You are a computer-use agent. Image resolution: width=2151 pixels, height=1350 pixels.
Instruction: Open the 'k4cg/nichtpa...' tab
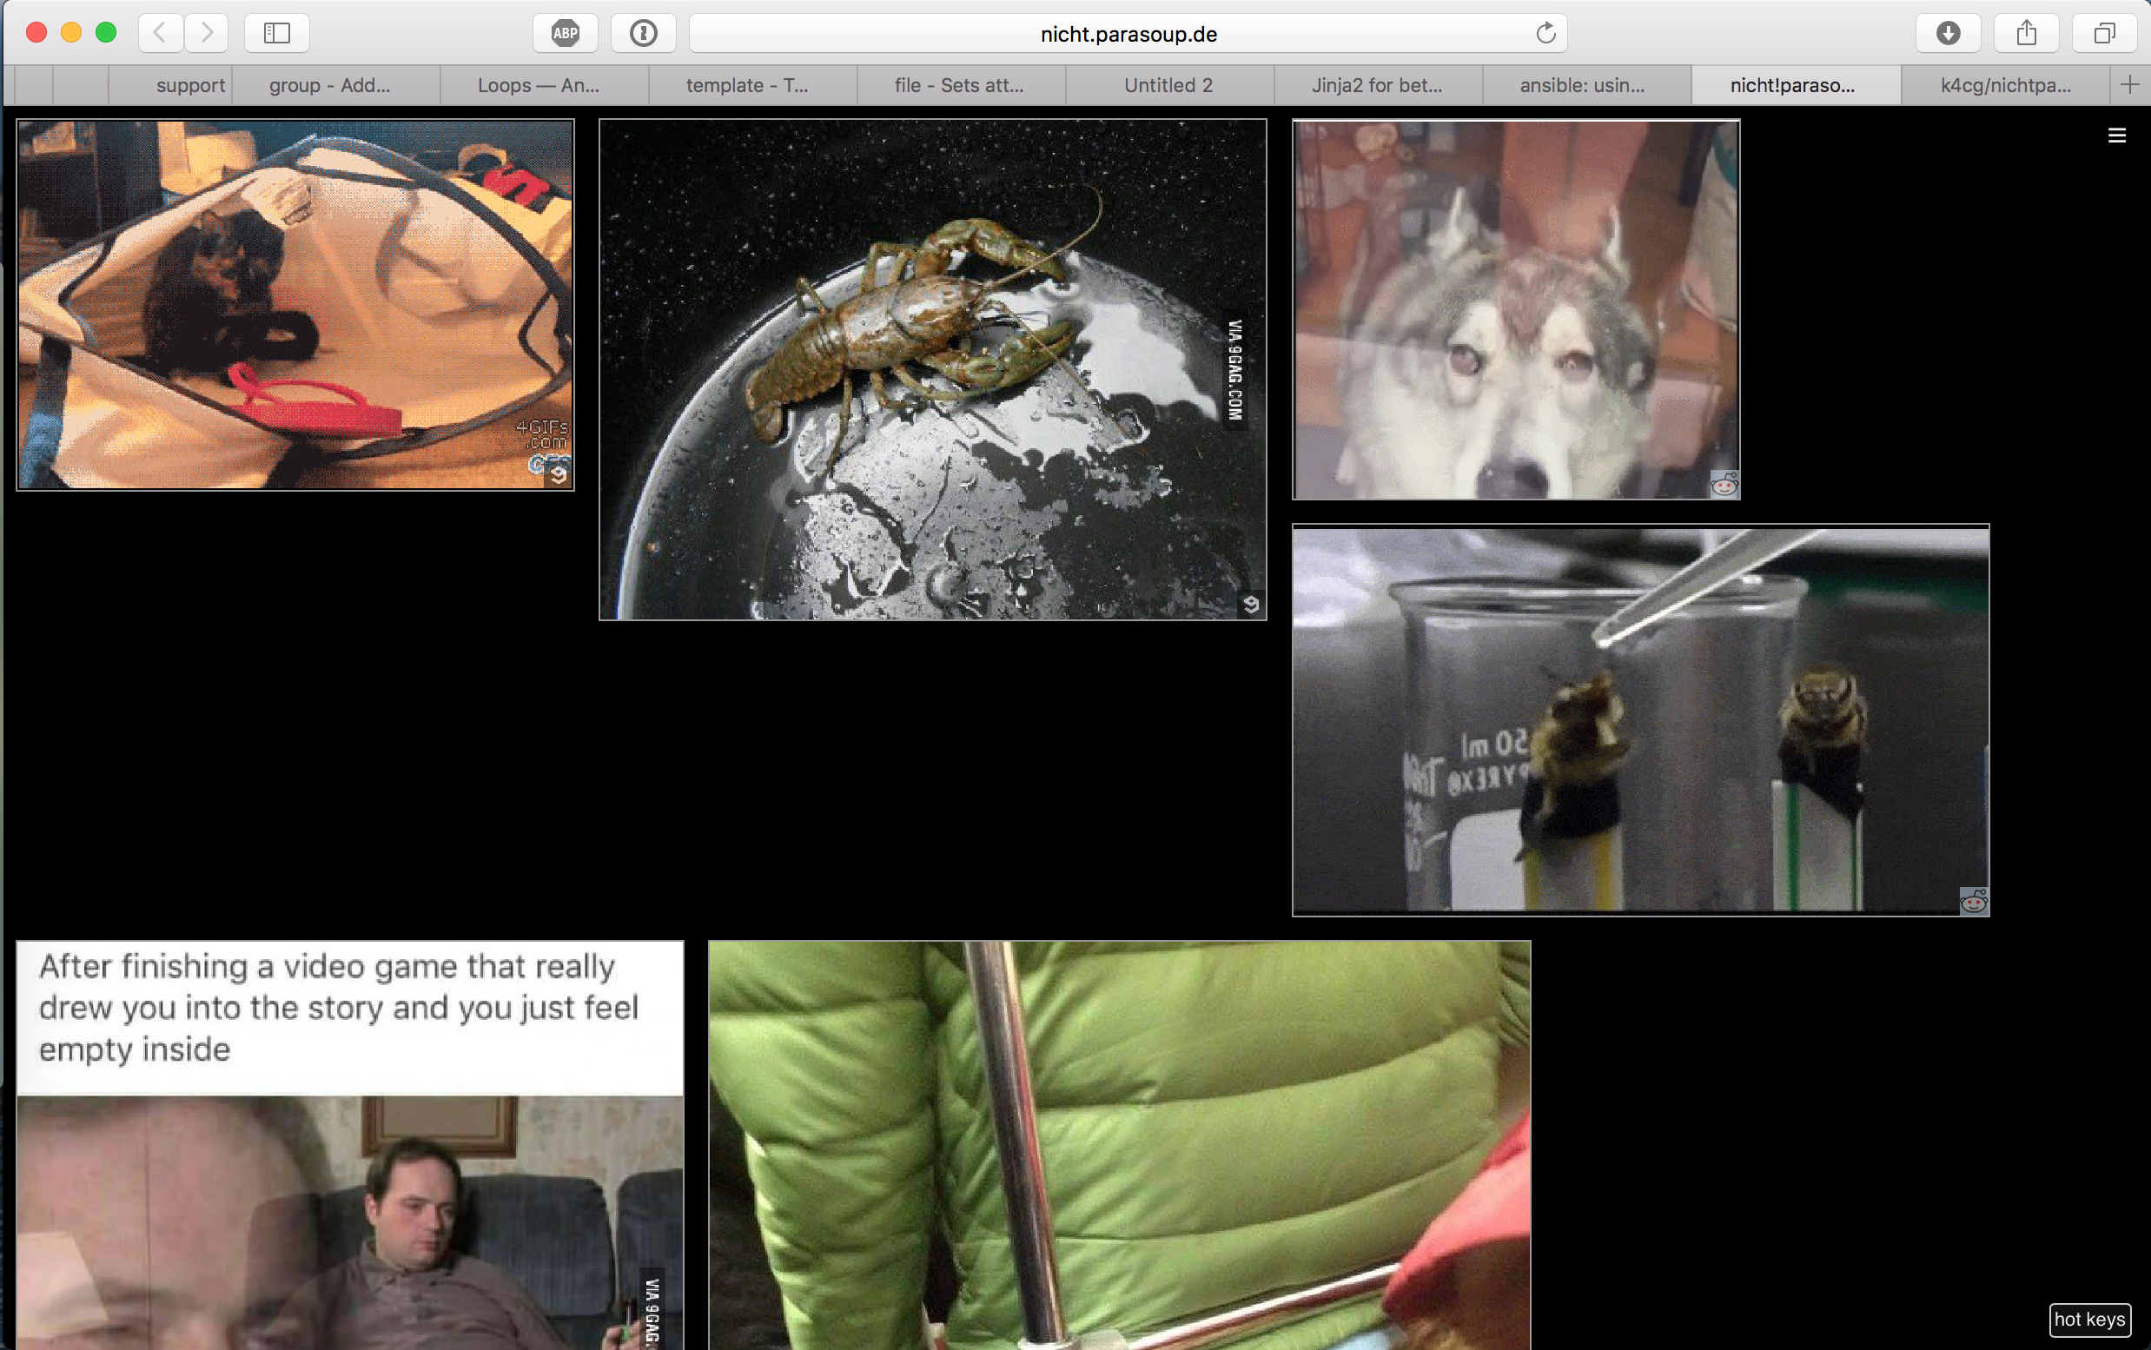pos(2004,86)
